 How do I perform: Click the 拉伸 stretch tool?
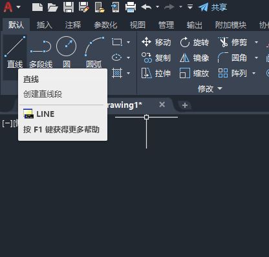[156, 73]
